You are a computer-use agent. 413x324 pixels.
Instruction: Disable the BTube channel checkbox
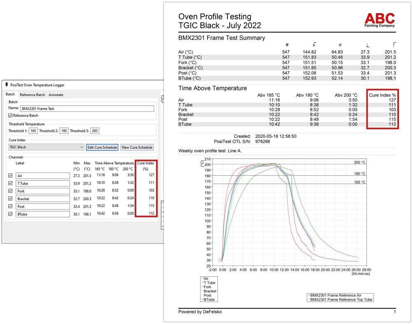10,214
